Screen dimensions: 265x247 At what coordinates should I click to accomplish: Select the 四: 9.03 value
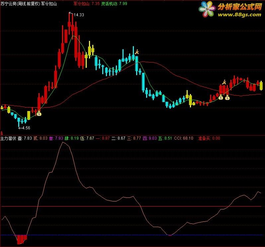(150, 138)
